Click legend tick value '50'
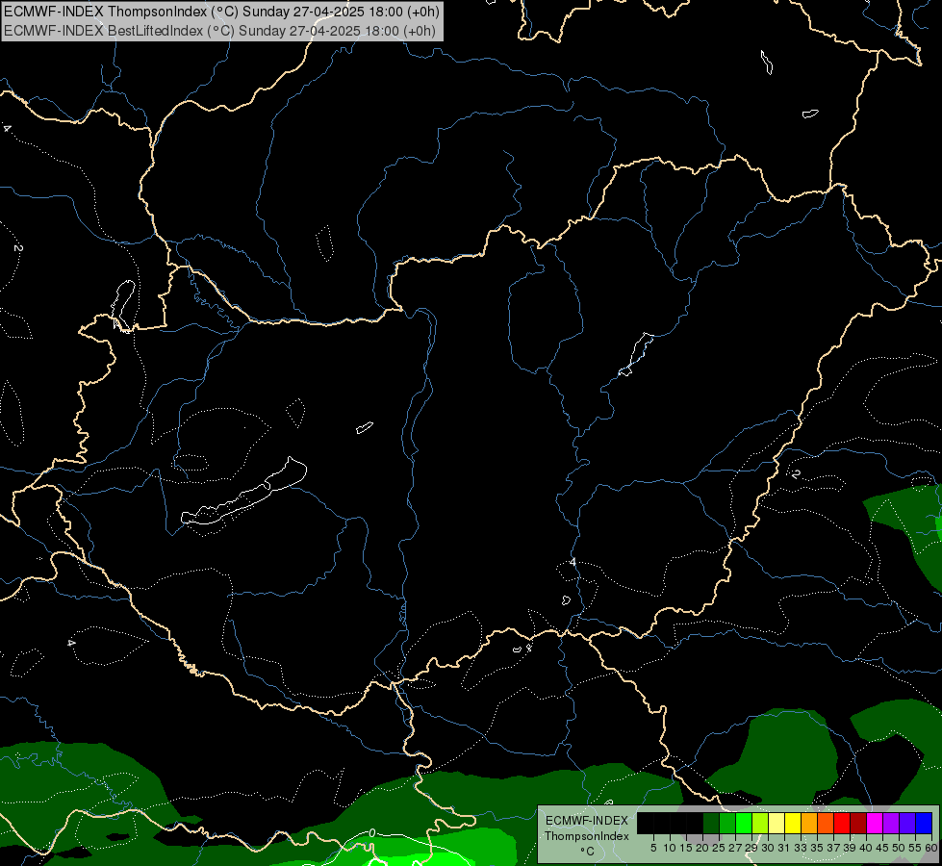This screenshot has height=866, width=942. (899, 848)
